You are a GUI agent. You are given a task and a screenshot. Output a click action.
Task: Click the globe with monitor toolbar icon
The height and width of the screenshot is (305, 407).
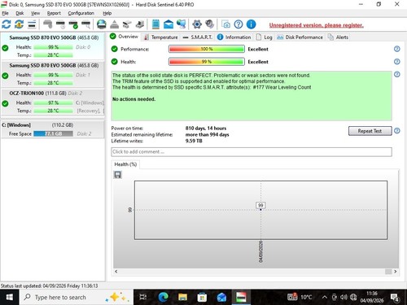pos(182,24)
